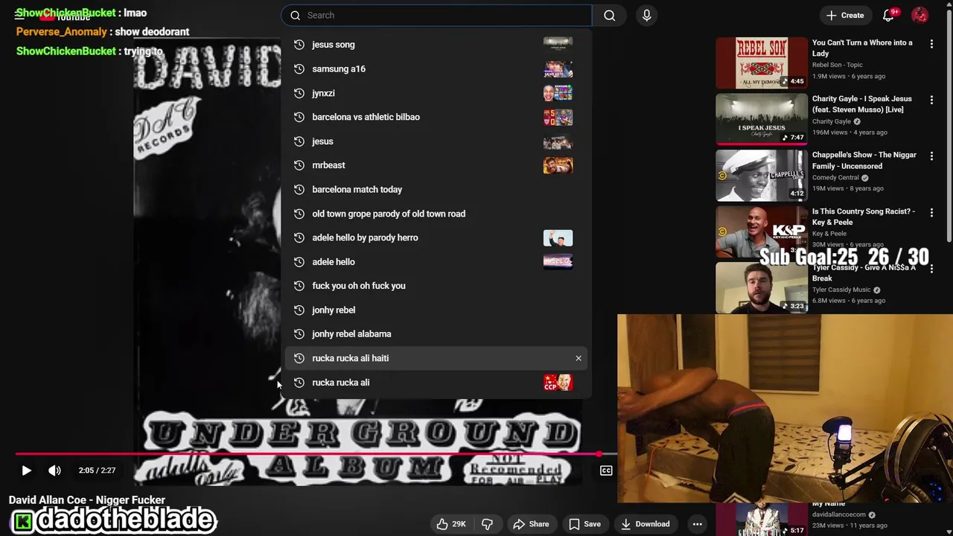The height and width of the screenshot is (536, 953).
Task: Open 'Charity Gayle - I Speak Jesus' title
Action: (862, 104)
